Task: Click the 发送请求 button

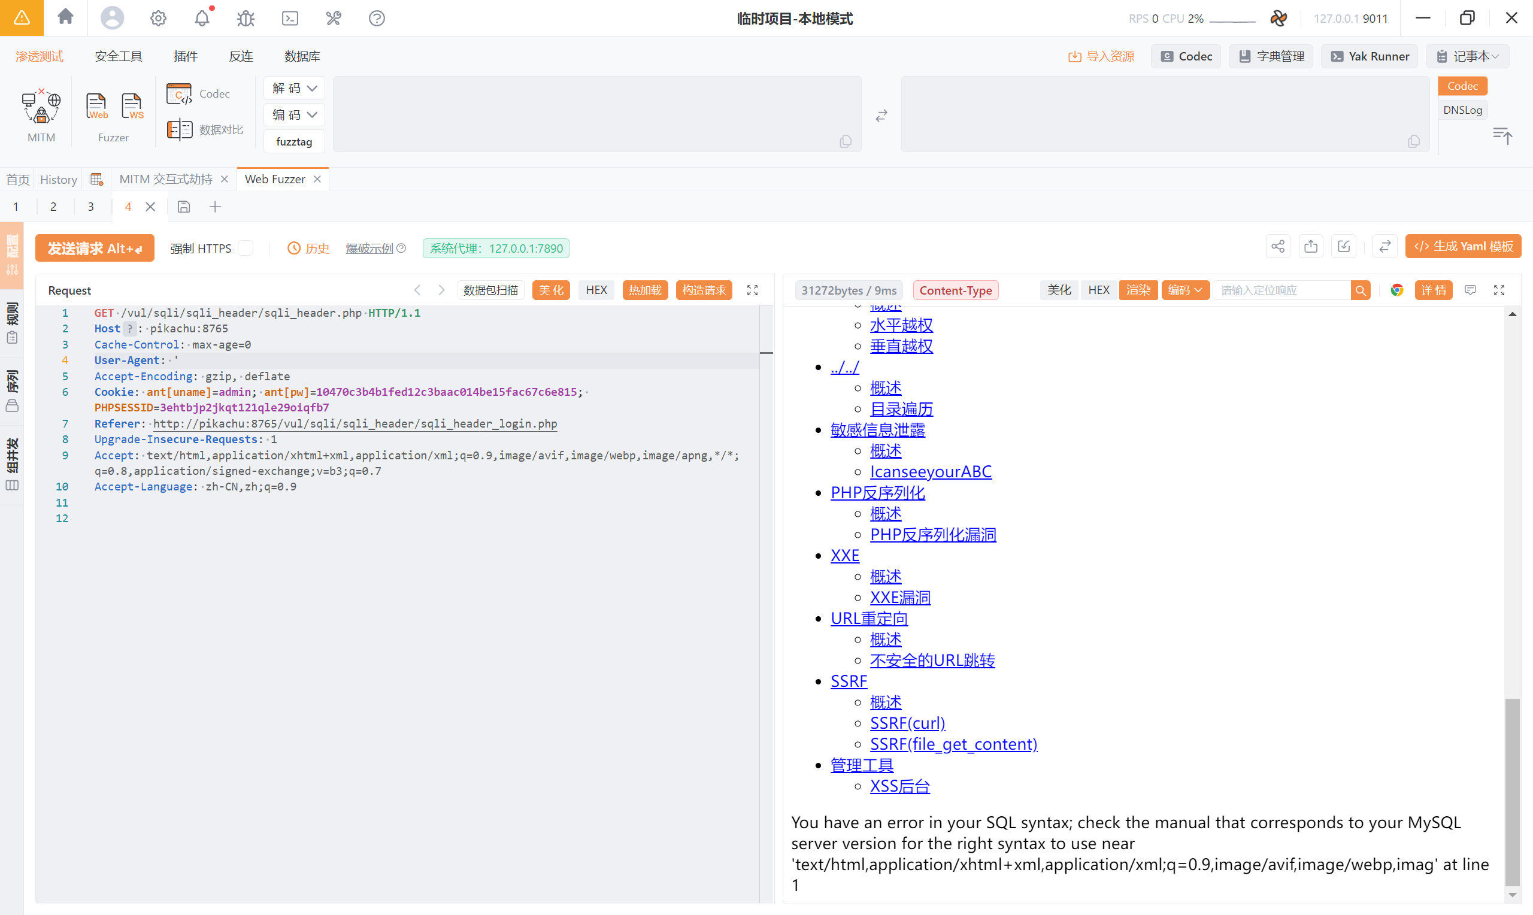Action: [x=94, y=248]
